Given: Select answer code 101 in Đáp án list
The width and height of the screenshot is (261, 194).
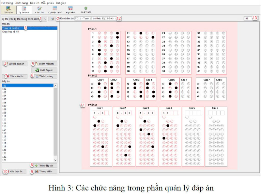Looking at the screenshot, I should coord(28,85).
